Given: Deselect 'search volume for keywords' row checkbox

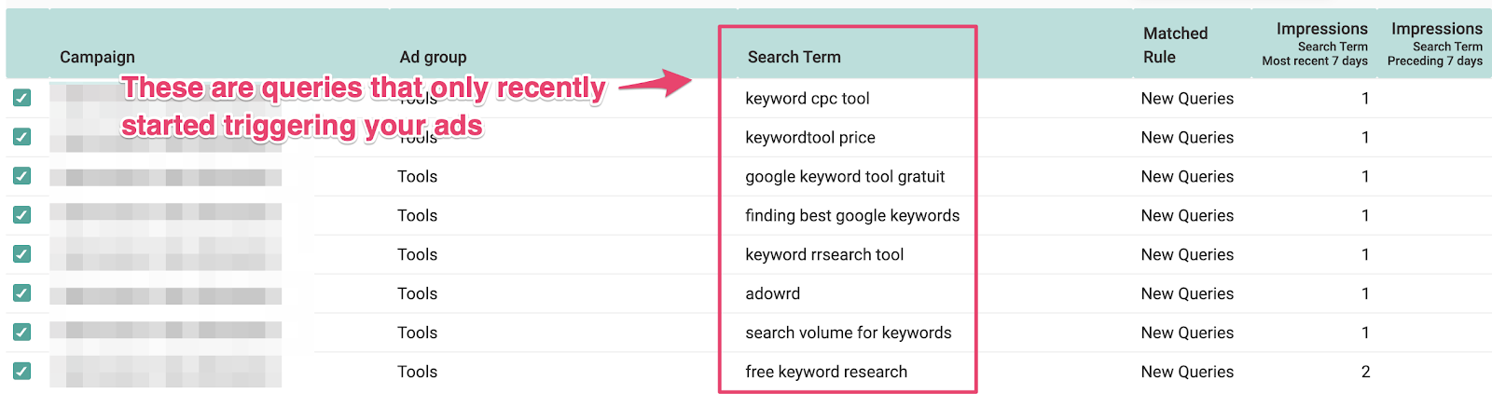Looking at the screenshot, I should [x=22, y=333].
